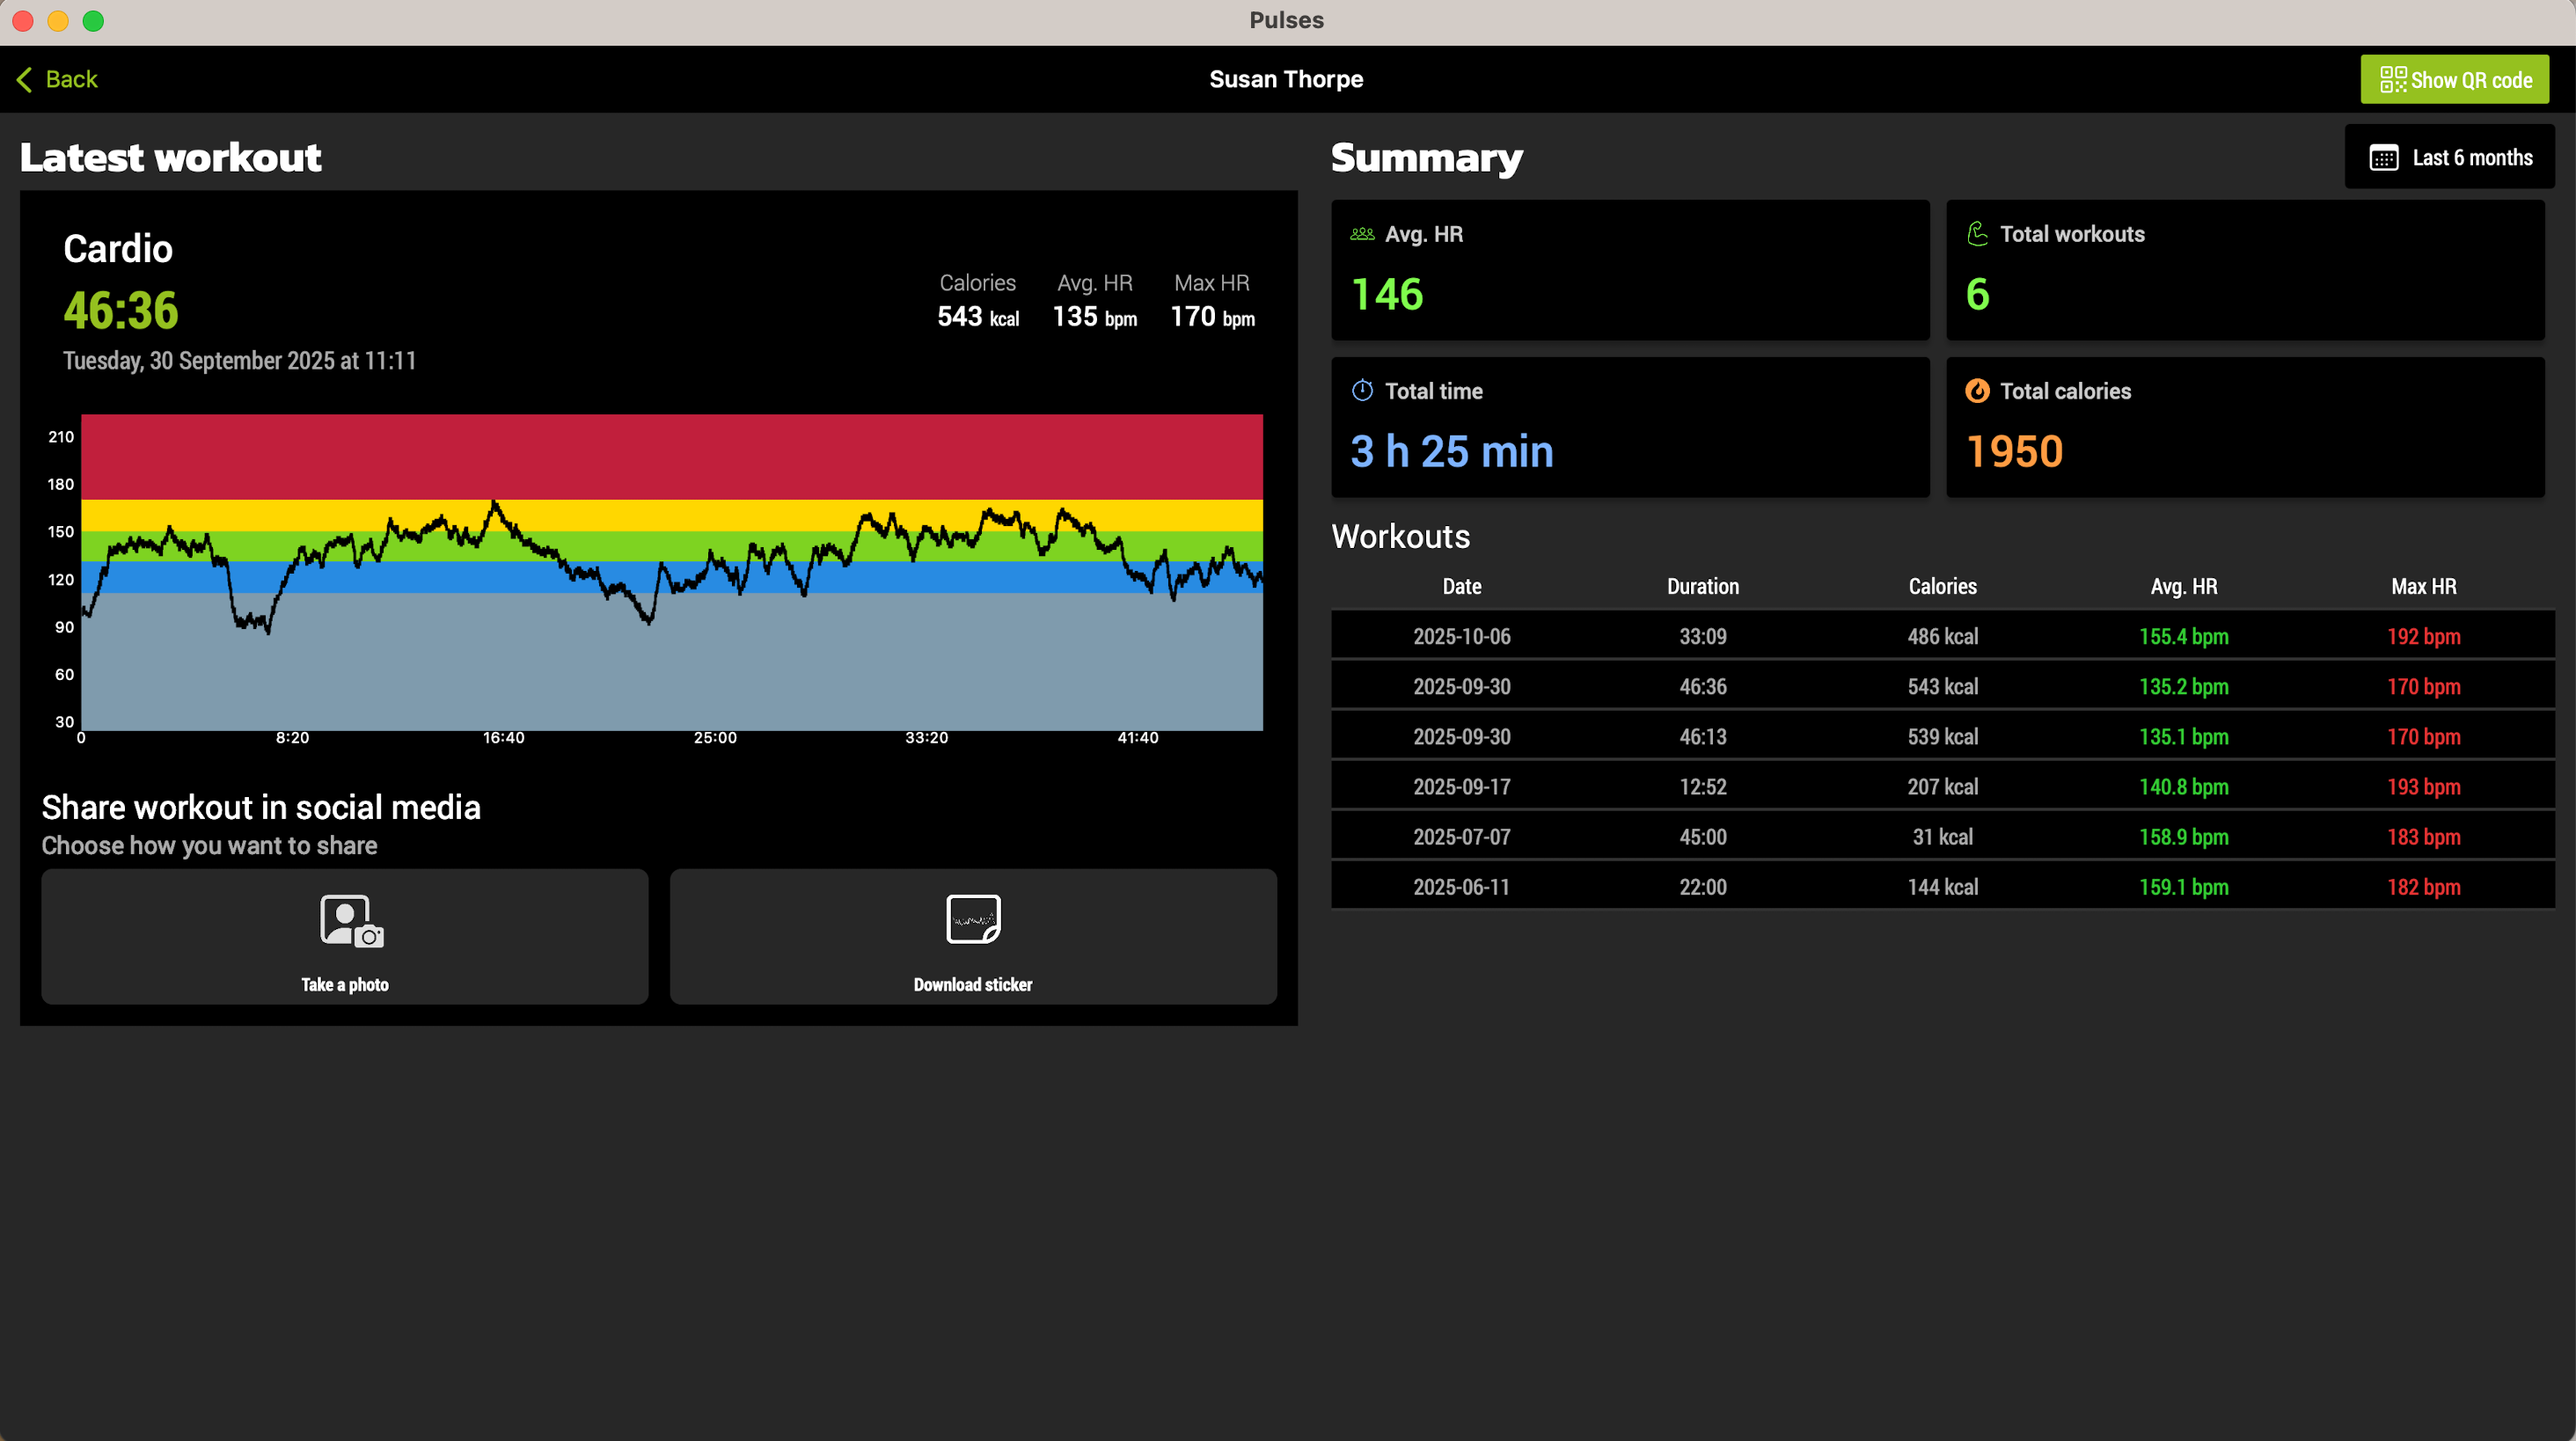Screen dimensions: 2576x1441
Task: Select the 2025-10-06 workout row
Action: tap(1942, 636)
